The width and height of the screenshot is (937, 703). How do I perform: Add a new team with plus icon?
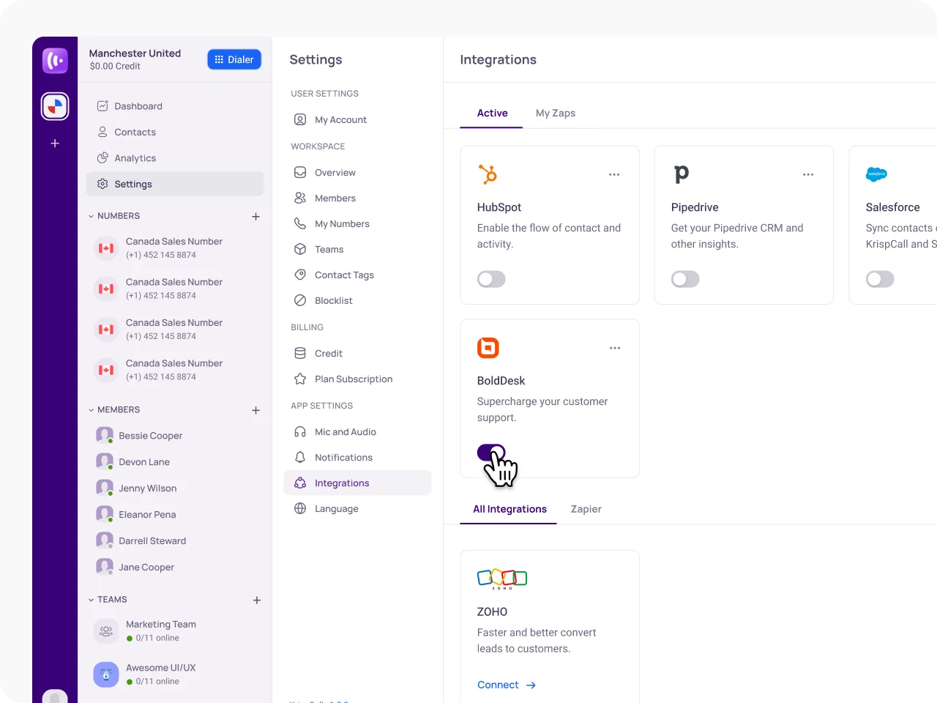257,600
